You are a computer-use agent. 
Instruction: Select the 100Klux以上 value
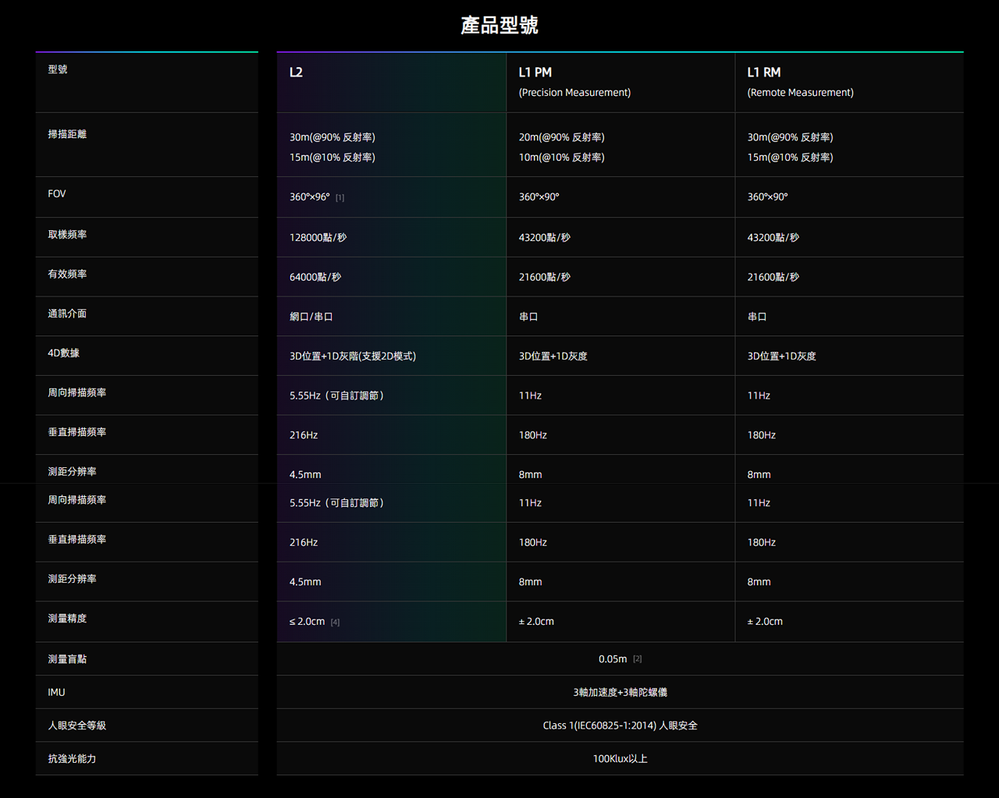click(620, 759)
